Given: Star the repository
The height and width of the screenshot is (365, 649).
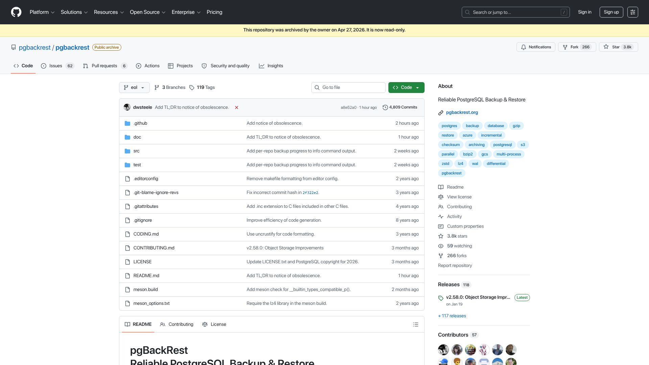Looking at the screenshot, I should [618, 47].
